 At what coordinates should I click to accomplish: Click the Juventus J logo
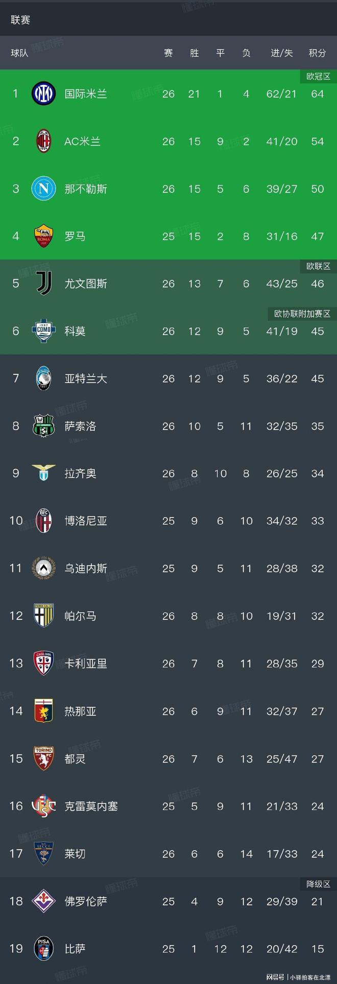click(43, 283)
